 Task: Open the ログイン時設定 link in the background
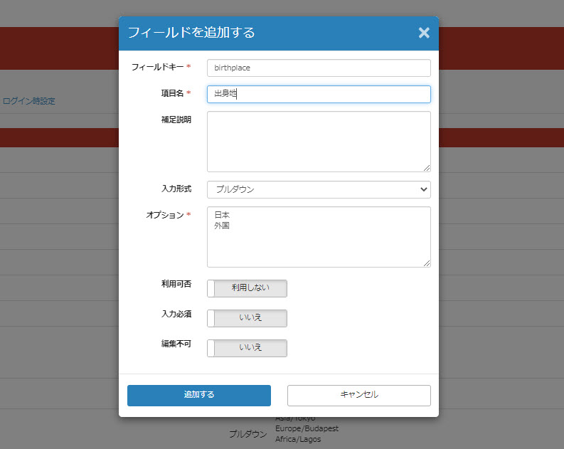[28, 101]
